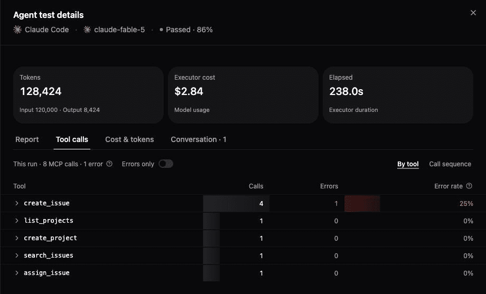This screenshot has height=294, width=486.
Task: Expand the search_issues row
Action: (x=17, y=255)
